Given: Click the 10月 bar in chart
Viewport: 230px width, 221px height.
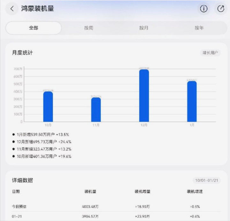Looking at the screenshot, I should tap(48, 107).
